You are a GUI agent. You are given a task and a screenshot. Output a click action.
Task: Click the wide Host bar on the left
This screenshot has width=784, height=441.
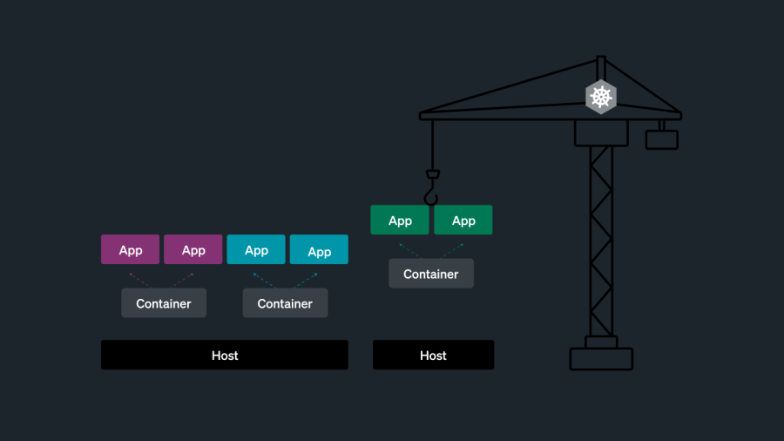[x=225, y=355]
